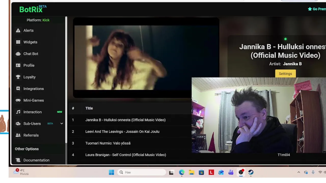Click the taskbar search field Hae

142,172
